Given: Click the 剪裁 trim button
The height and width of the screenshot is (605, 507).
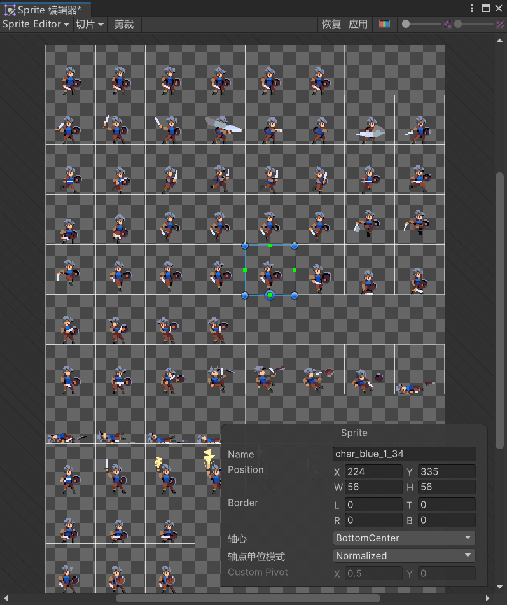Looking at the screenshot, I should pos(124,24).
